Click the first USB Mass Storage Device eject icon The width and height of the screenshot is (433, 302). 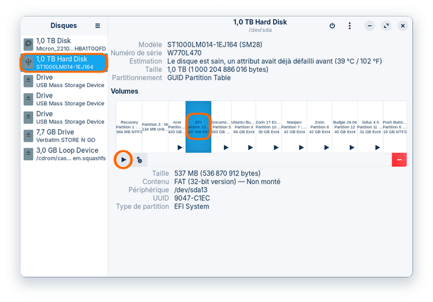pos(29,81)
